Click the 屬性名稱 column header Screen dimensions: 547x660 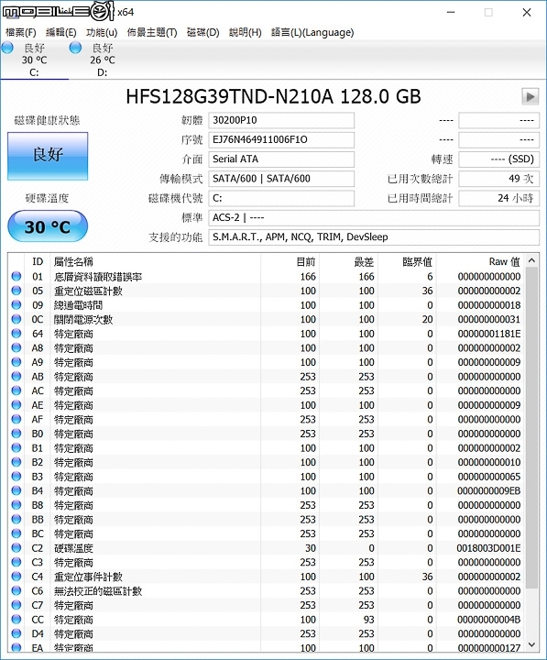click(155, 261)
